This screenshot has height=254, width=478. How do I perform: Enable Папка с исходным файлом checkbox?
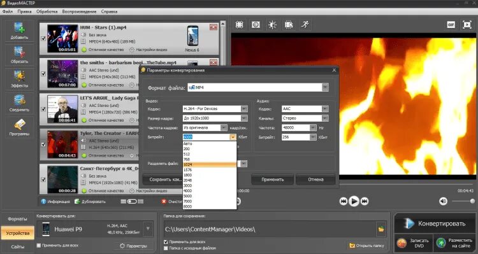[166, 248]
